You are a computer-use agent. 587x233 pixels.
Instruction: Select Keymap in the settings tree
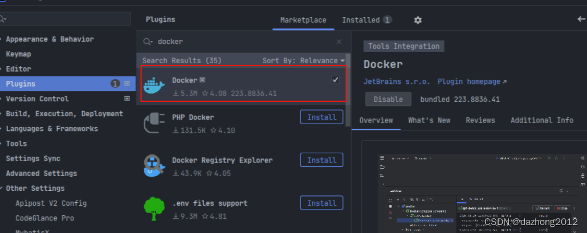pos(18,54)
